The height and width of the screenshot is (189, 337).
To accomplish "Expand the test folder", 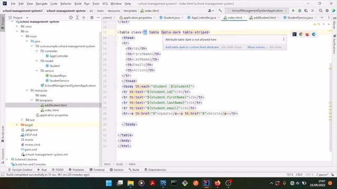I will click(x=22, y=120).
